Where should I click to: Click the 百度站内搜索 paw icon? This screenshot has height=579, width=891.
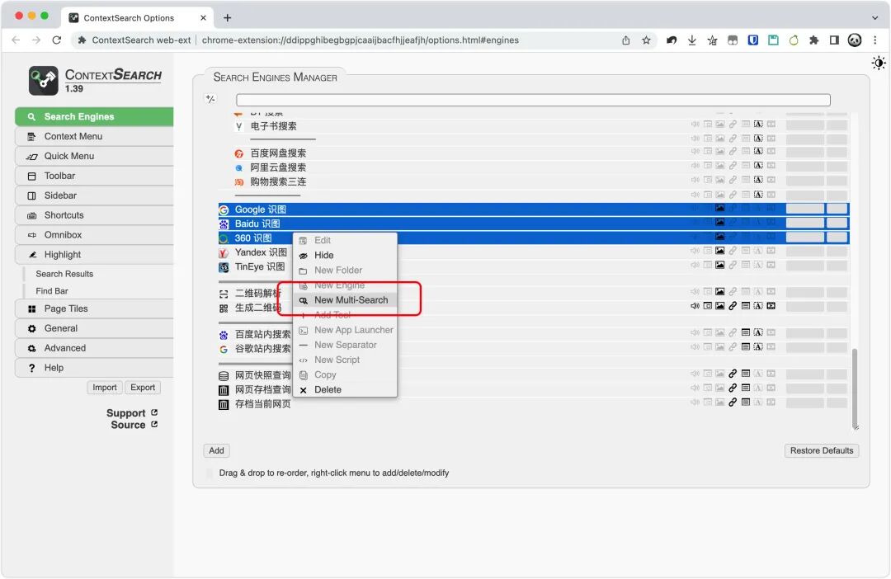click(224, 335)
